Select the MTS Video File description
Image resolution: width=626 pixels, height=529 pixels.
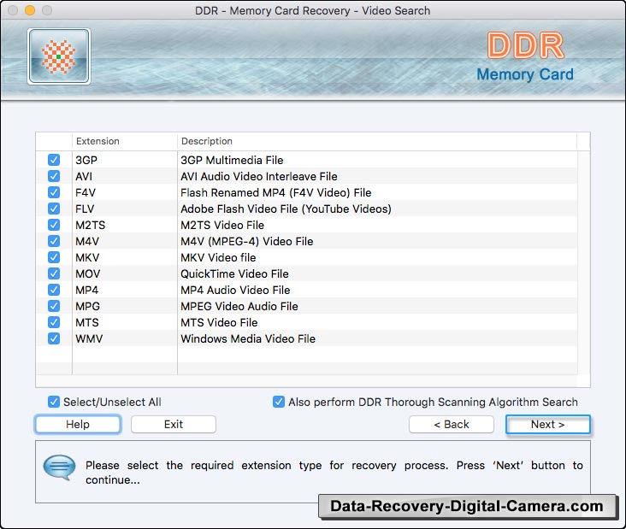pos(219,322)
